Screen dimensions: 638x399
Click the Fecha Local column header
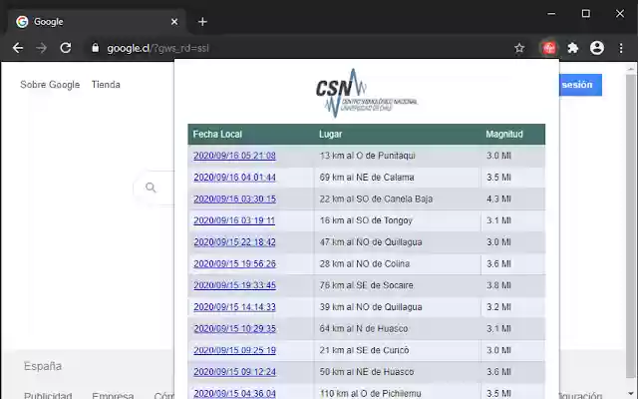pyautogui.click(x=217, y=134)
